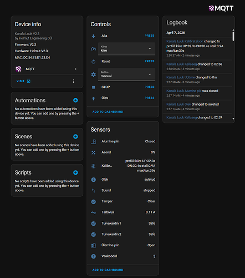Click the Alumine piir door sensor icon
Screen dimensions: 245x278
(94, 142)
